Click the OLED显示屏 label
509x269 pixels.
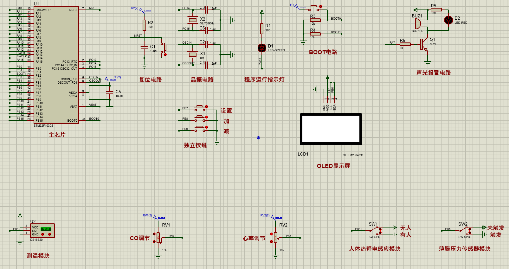click(333, 166)
